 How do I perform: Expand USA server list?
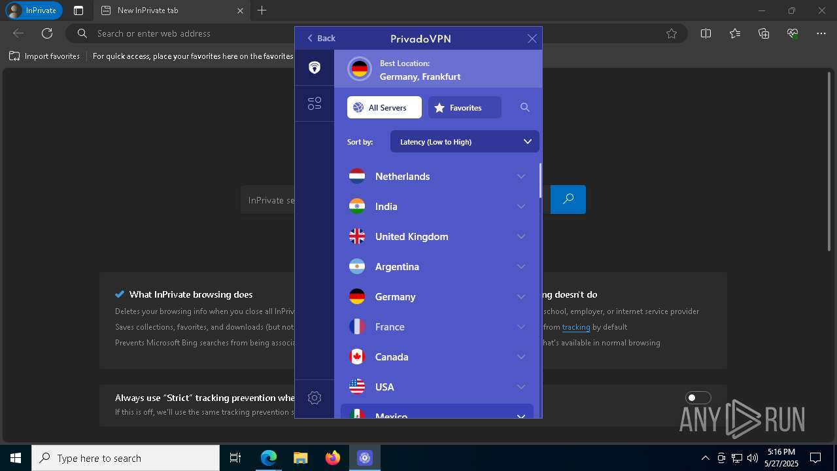pos(521,387)
